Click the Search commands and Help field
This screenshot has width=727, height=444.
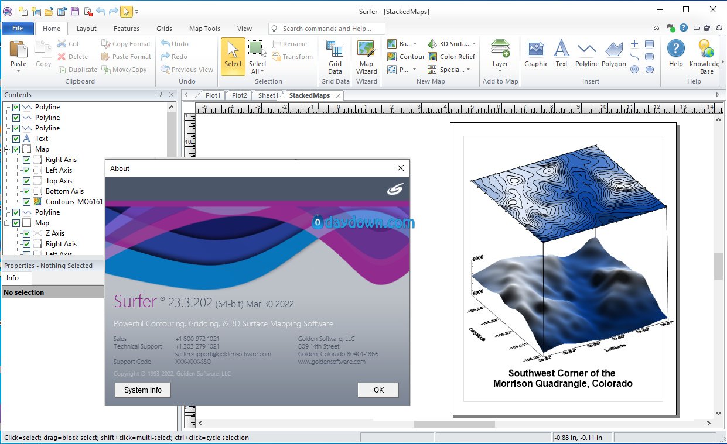[x=327, y=29]
